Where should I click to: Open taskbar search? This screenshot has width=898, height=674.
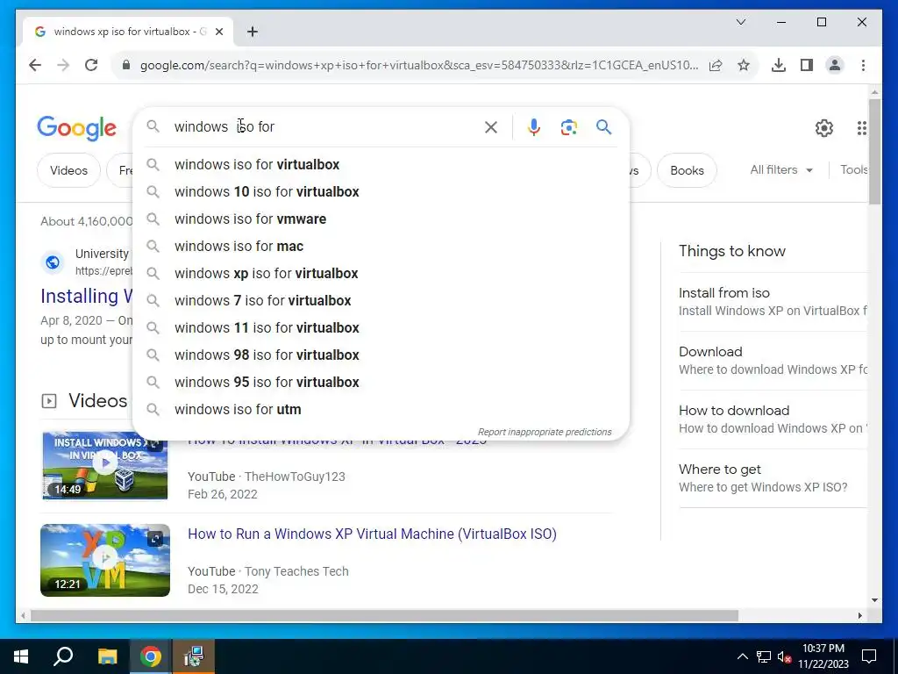(63, 656)
